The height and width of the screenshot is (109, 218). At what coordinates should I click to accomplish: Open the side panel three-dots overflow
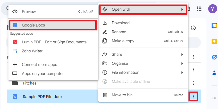(x=214, y=98)
